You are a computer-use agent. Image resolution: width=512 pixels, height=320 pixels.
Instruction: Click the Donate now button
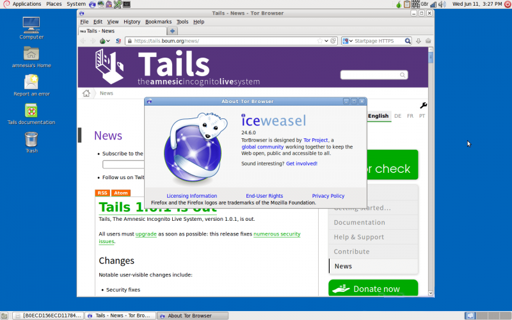[x=373, y=289]
